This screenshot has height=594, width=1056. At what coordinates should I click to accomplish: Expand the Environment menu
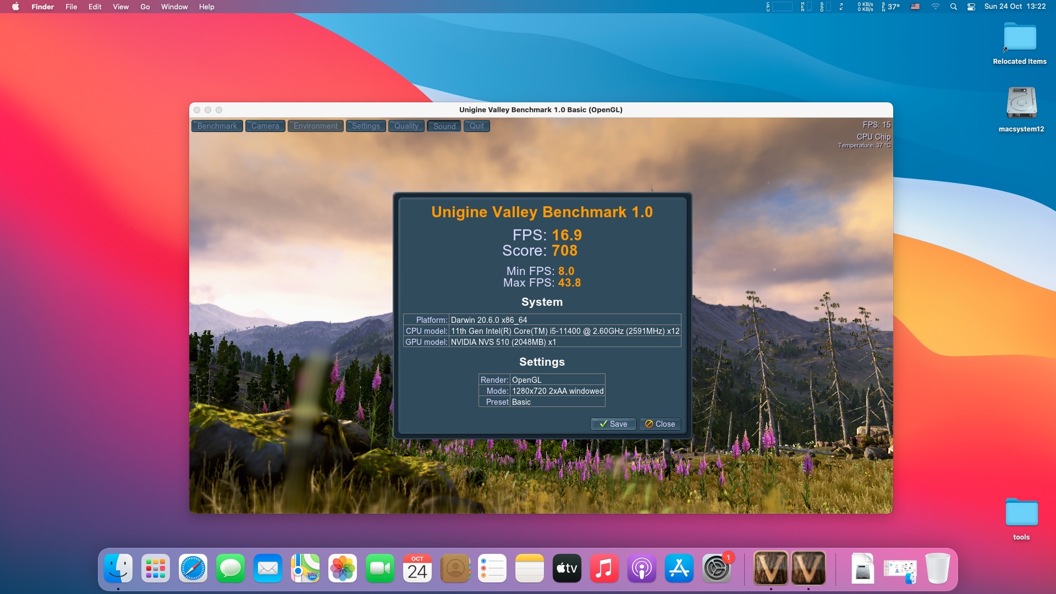[x=315, y=126]
